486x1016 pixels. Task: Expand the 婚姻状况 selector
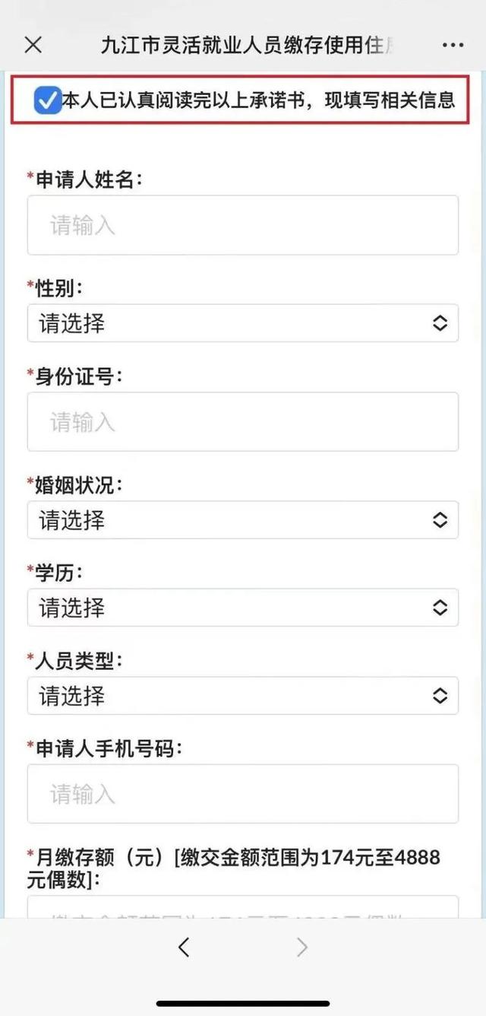242,519
